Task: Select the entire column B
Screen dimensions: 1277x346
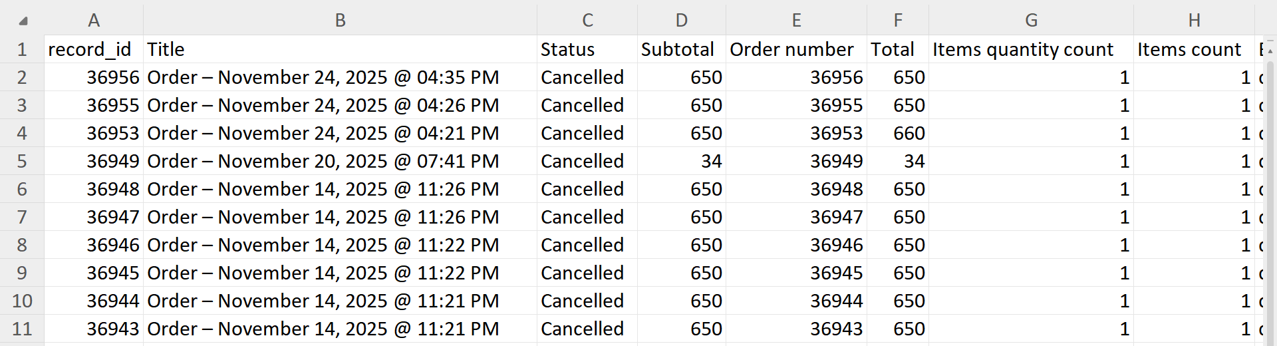Action: [x=340, y=20]
